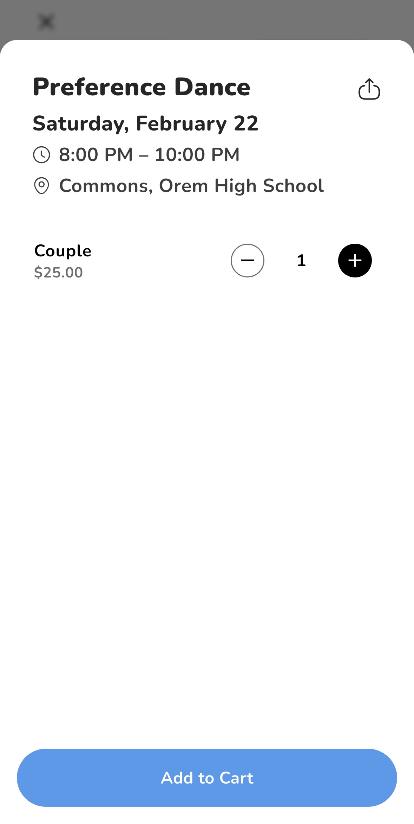This screenshot has width=414, height=824.
Task: Tap the Saturday, February 22 date
Action: (x=145, y=123)
